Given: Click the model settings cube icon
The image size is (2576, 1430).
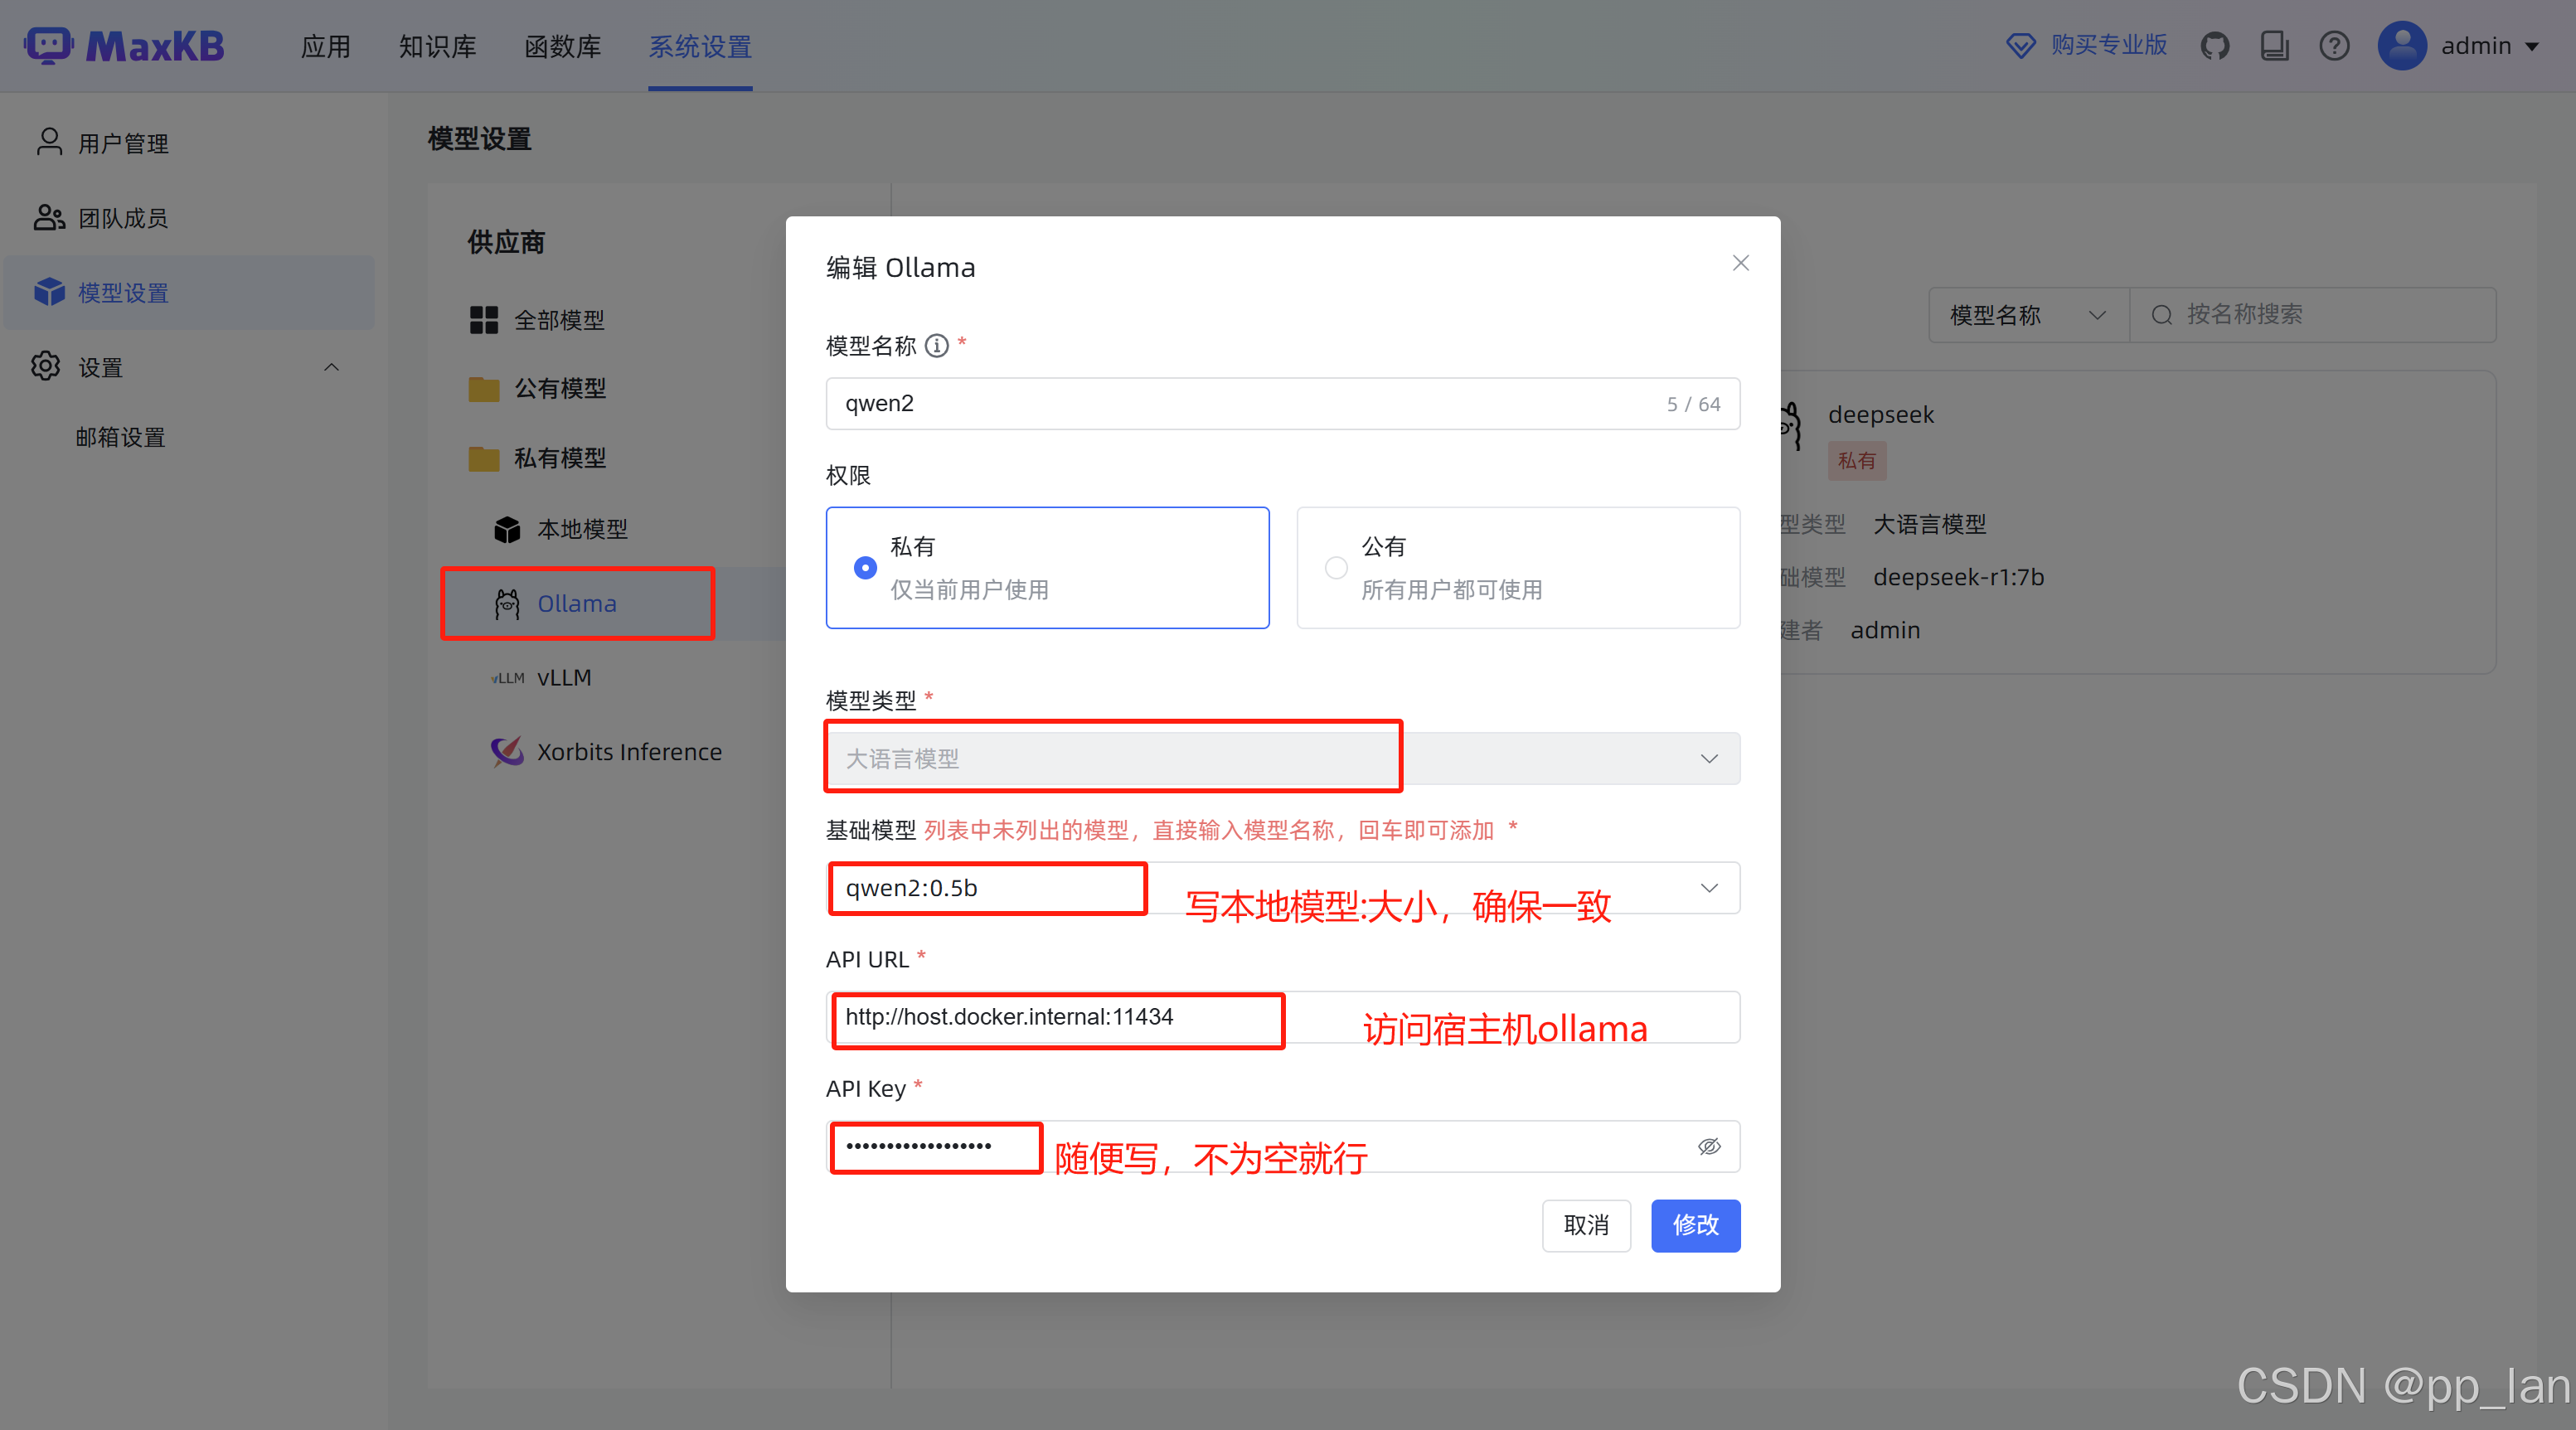Looking at the screenshot, I should 49,291.
